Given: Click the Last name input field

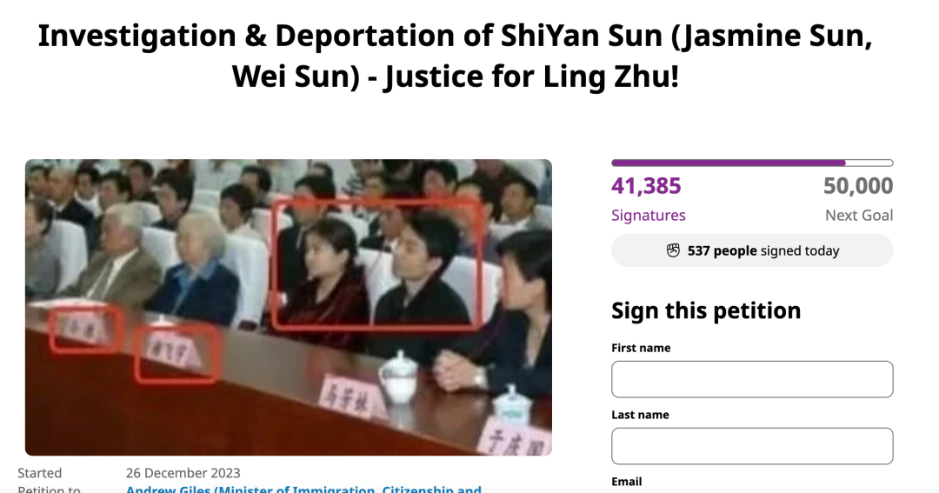Looking at the screenshot, I should click(x=752, y=446).
